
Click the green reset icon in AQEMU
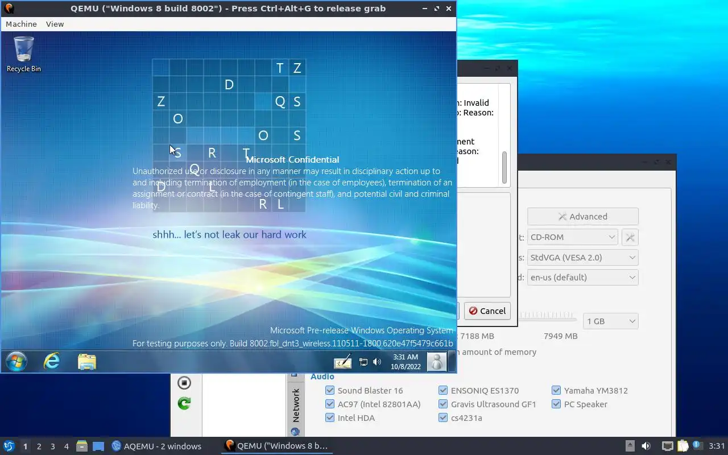click(184, 403)
